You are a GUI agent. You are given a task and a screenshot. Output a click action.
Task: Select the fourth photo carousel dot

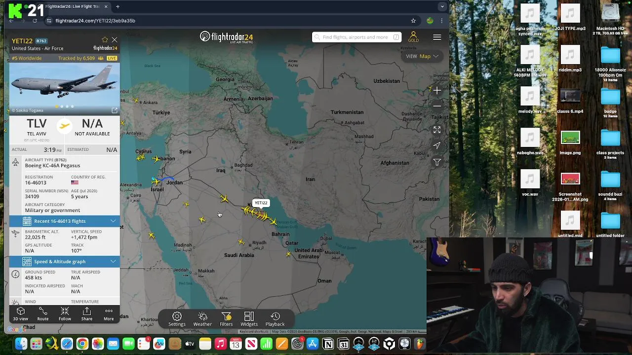(73, 106)
